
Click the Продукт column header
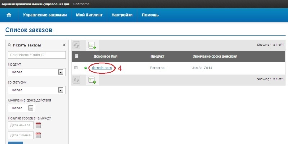pyautogui.click(x=157, y=57)
